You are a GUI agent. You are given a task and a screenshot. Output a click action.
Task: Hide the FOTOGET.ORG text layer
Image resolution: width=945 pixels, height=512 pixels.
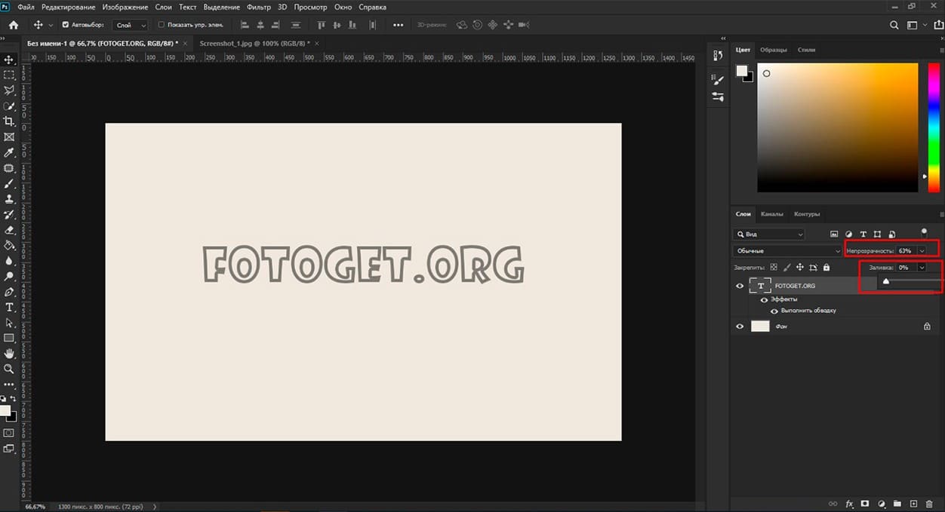[x=740, y=286]
